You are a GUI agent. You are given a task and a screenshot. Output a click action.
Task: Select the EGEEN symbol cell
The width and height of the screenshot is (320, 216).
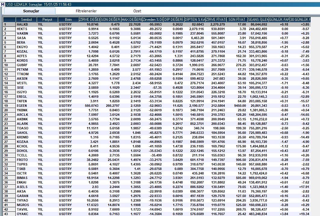26,106
